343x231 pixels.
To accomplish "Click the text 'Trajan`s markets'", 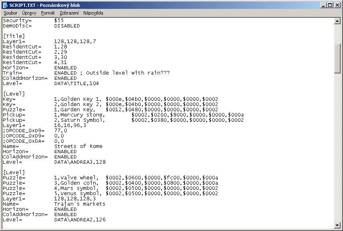I will point(80,204).
